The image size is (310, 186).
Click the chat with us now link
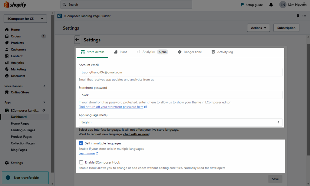click(x=136, y=134)
